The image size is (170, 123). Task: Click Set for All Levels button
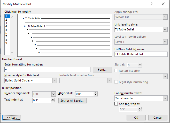[72, 101]
